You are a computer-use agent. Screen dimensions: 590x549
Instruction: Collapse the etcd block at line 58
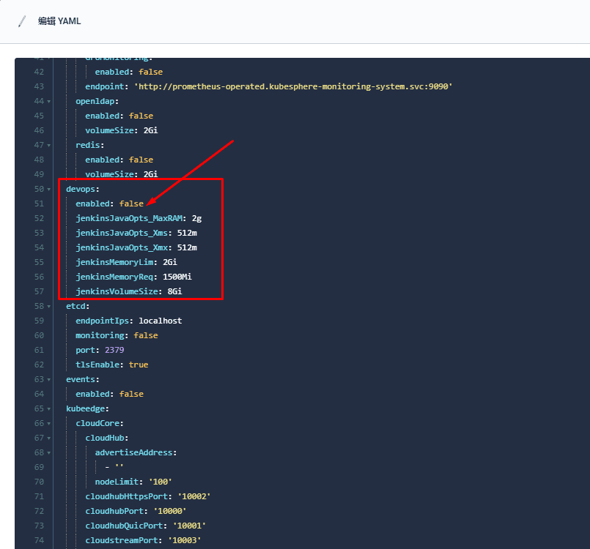click(x=49, y=307)
